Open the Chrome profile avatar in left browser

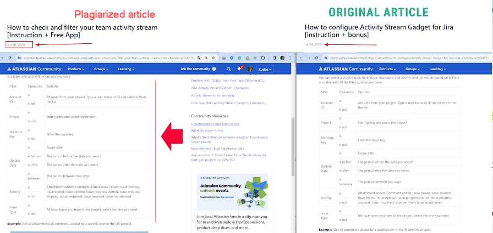click(282, 58)
